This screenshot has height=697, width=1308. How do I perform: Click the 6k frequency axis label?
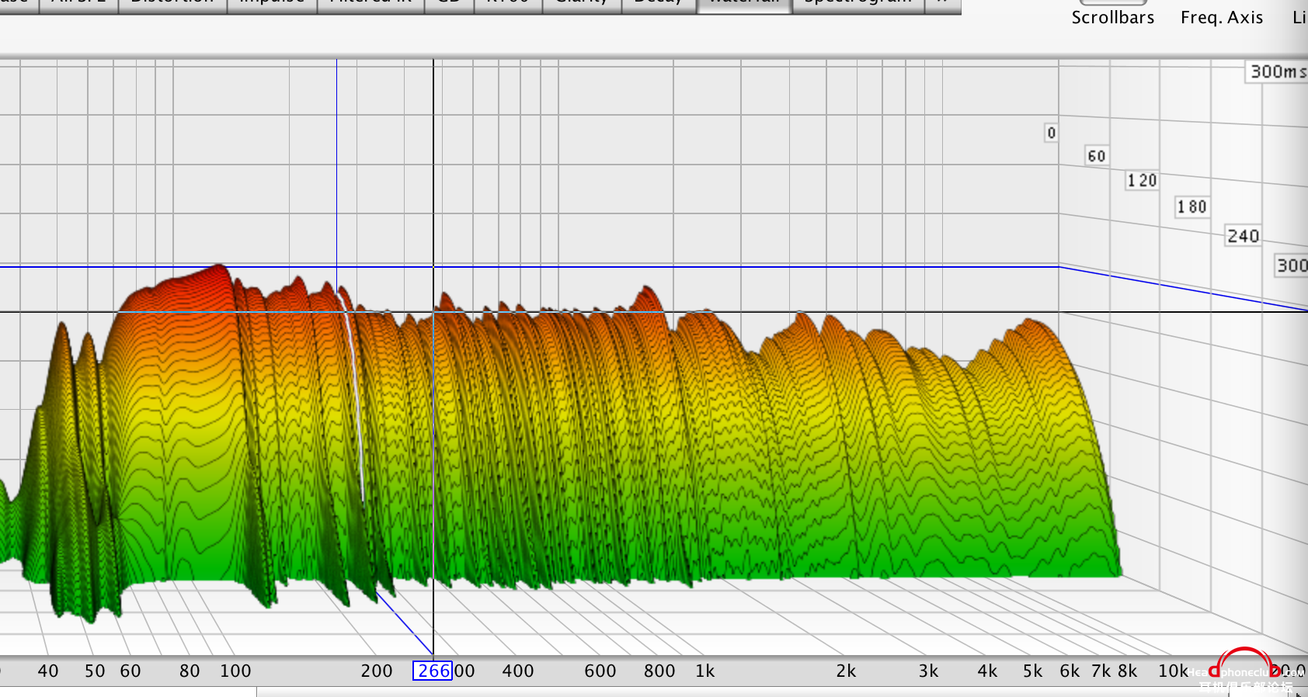(x=1070, y=671)
